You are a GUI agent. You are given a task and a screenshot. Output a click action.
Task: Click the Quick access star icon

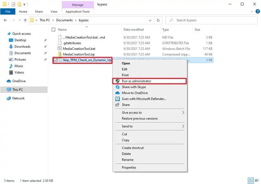click(x=9, y=34)
